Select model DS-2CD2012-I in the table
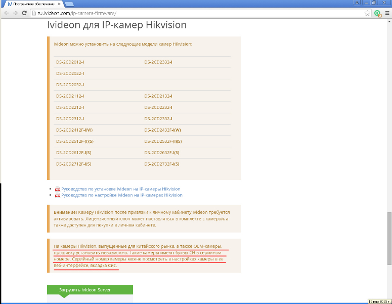The image size is (392, 304). [70, 62]
